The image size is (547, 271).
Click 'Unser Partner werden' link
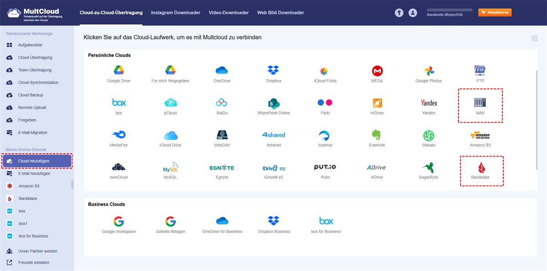(x=37, y=251)
